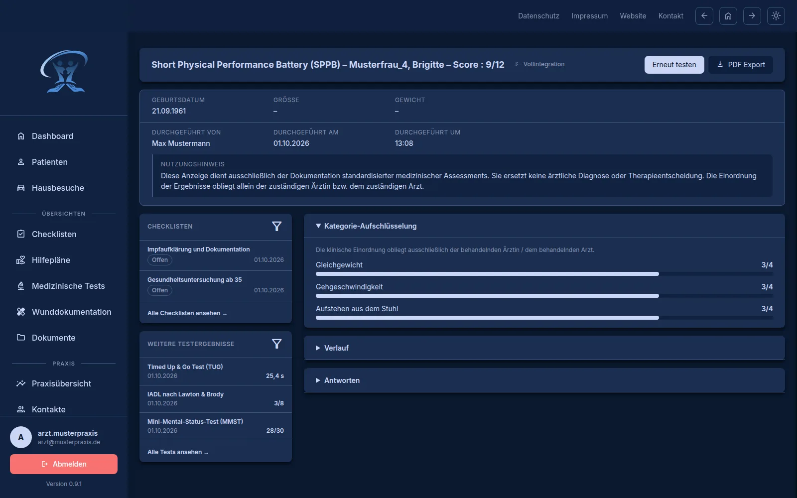797x498 pixels.
Task: Open Checklisten overview in sidebar
Action: coord(64,234)
